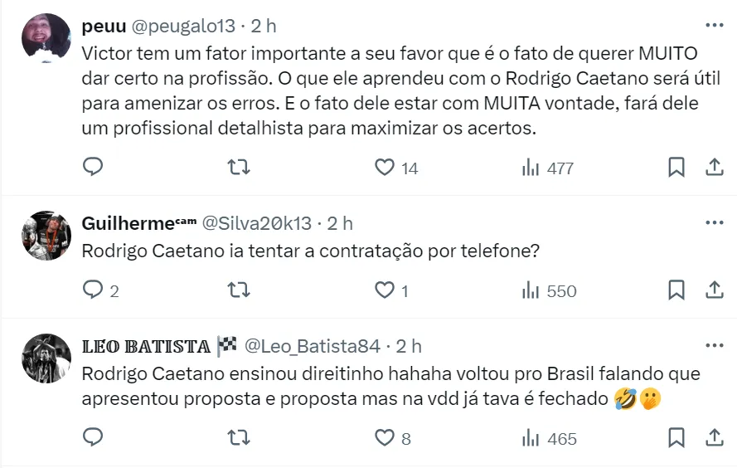Like Guilherme's tweet
Screen dimensions: 737x468
(x=385, y=290)
